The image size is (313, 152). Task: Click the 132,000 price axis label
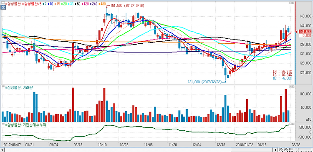(305, 54)
